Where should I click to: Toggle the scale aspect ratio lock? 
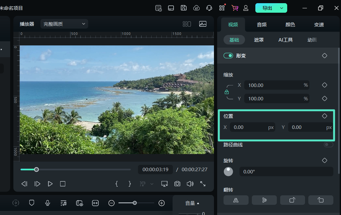click(227, 92)
